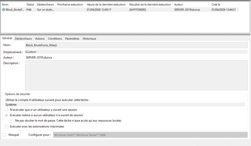Screen dimensions: 251x146
Task: Click the Prochaine exécution column header
Action: tap(70, 5)
